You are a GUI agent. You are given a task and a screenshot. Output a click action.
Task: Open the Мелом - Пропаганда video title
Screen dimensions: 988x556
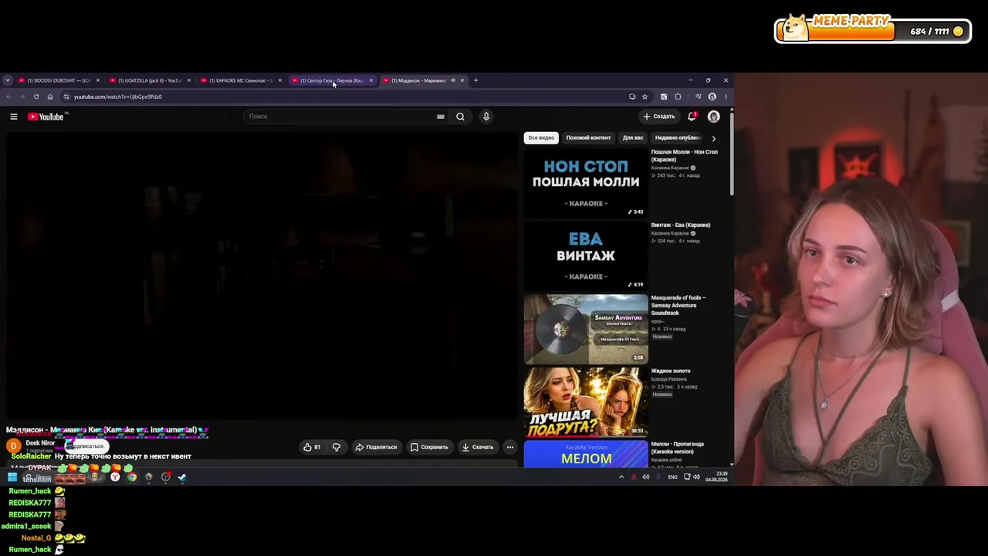677,448
